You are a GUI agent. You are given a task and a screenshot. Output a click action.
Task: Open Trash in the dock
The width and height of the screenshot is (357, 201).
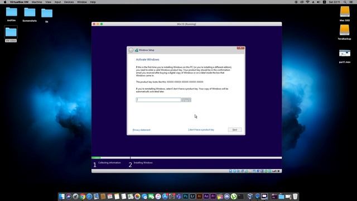[x=295, y=197]
